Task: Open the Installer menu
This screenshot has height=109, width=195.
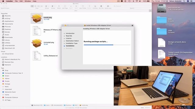Action: click(x=9, y=1)
